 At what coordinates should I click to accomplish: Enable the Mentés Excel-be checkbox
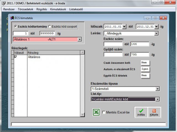(104, 112)
